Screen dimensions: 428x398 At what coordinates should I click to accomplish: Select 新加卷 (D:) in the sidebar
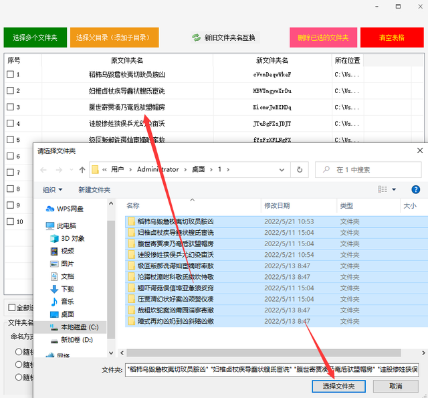(72, 340)
